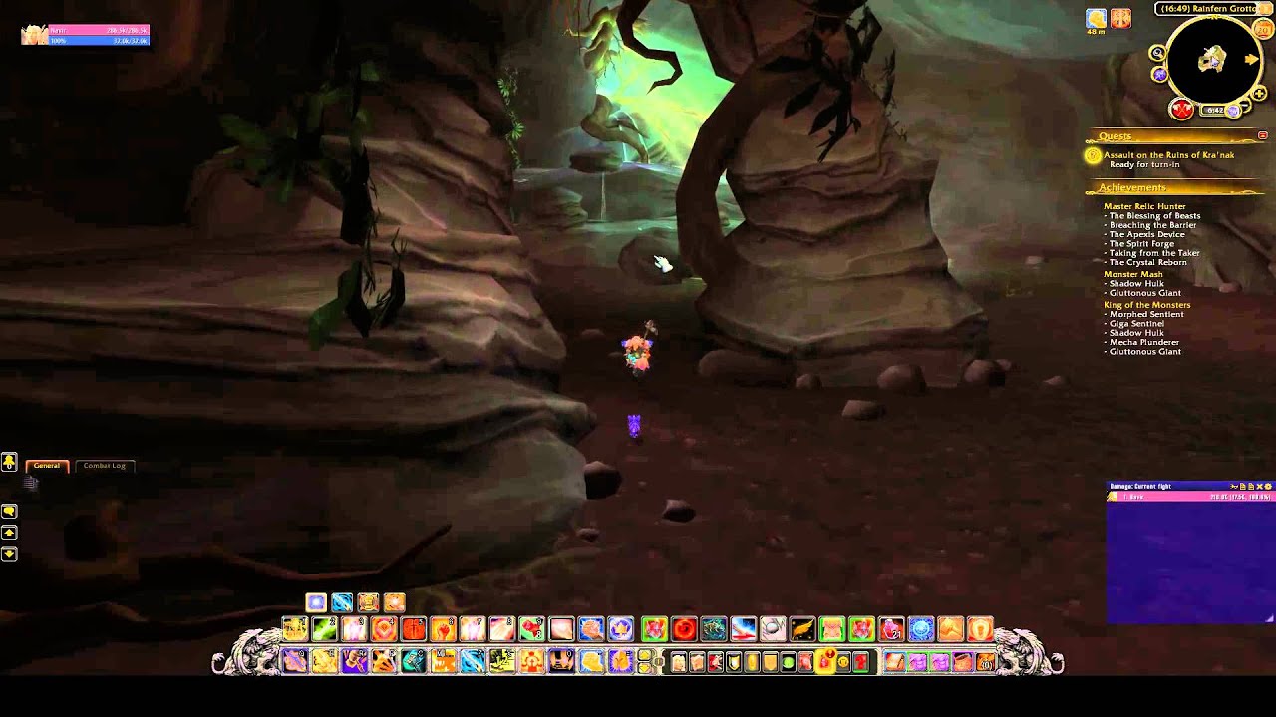Click the buff icon showing 48 m
1276x717 pixels.
[1096, 18]
